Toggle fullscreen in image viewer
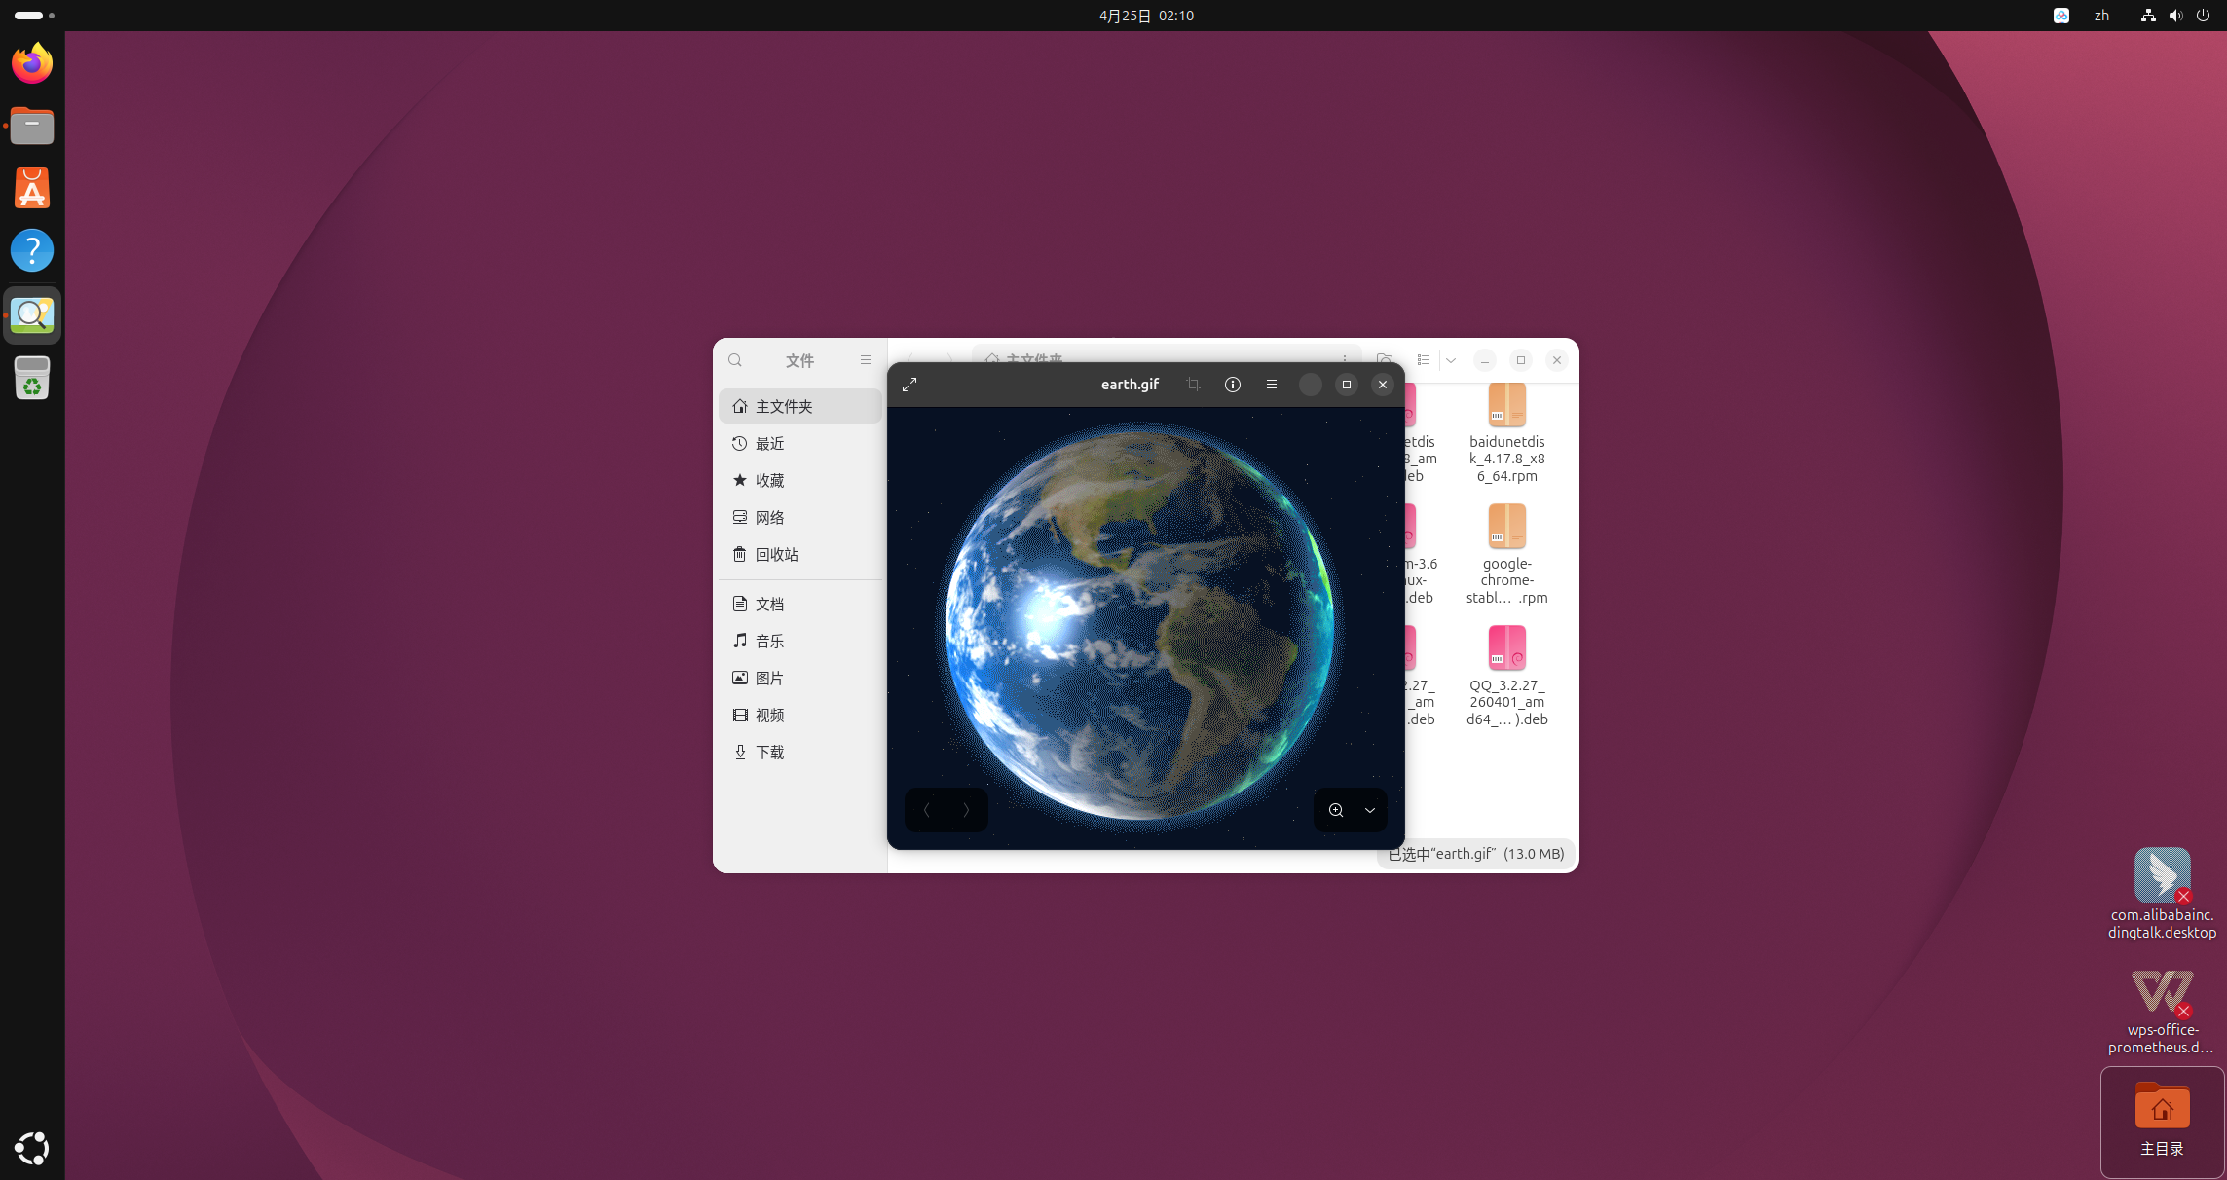Screen dimensions: 2227x1180 pyautogui.click(x=909, y=385)
